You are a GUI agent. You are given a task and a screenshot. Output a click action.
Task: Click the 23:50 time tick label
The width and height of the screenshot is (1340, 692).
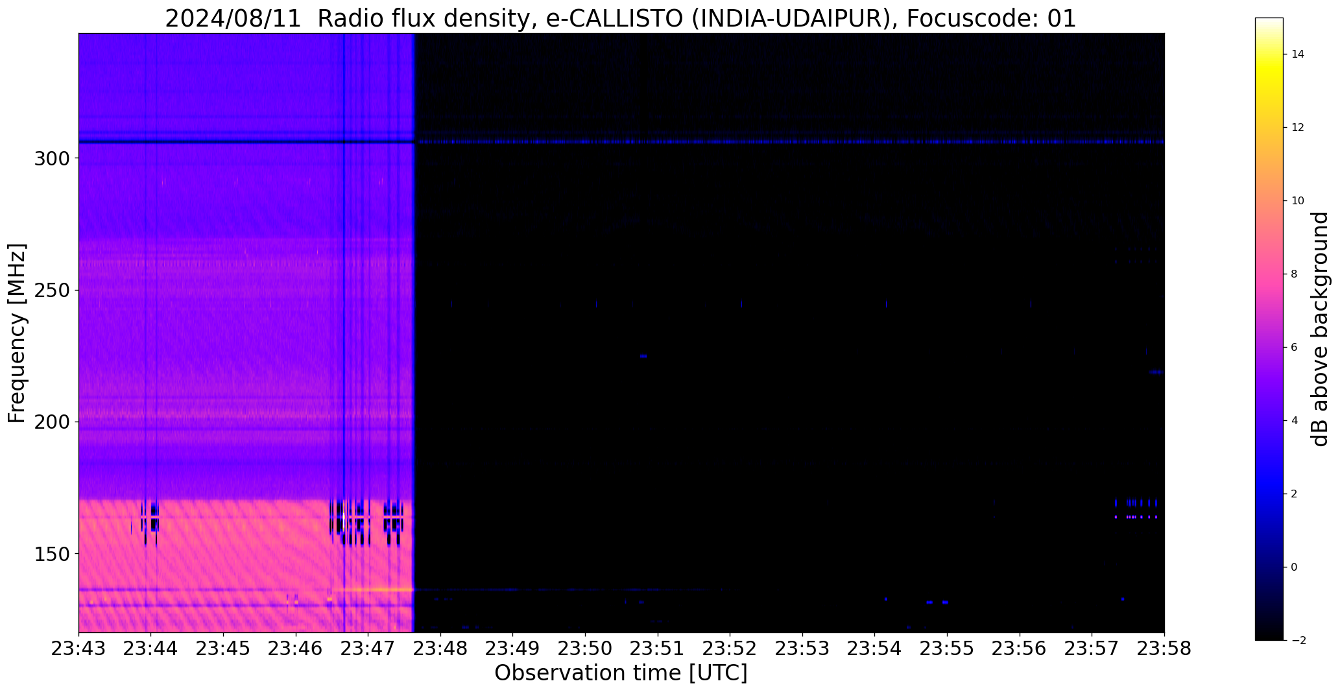(x=586, y=649)
